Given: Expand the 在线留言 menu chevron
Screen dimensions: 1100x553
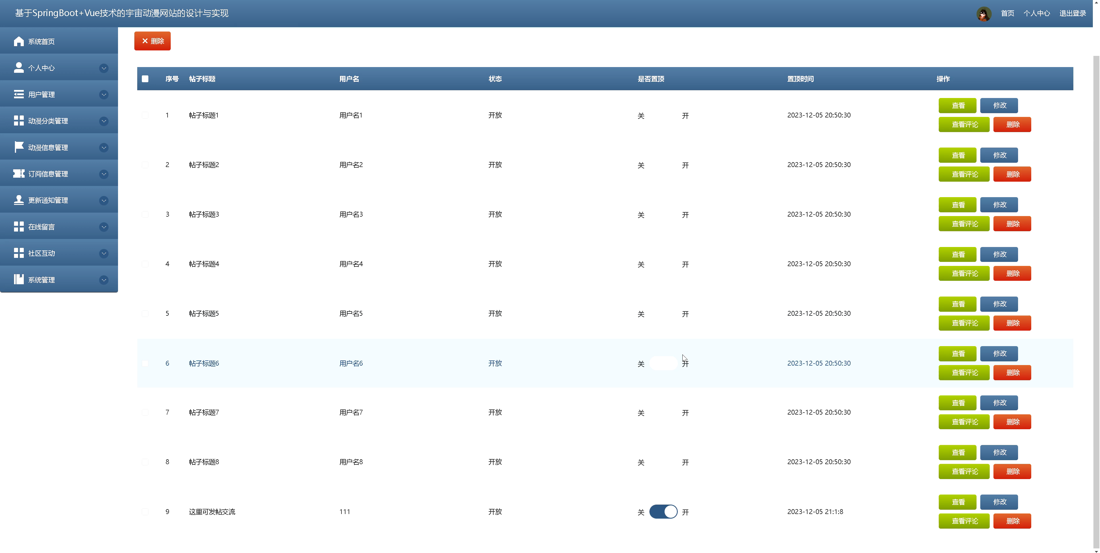Looking at the screenshot, I should [x=104, y=227].
